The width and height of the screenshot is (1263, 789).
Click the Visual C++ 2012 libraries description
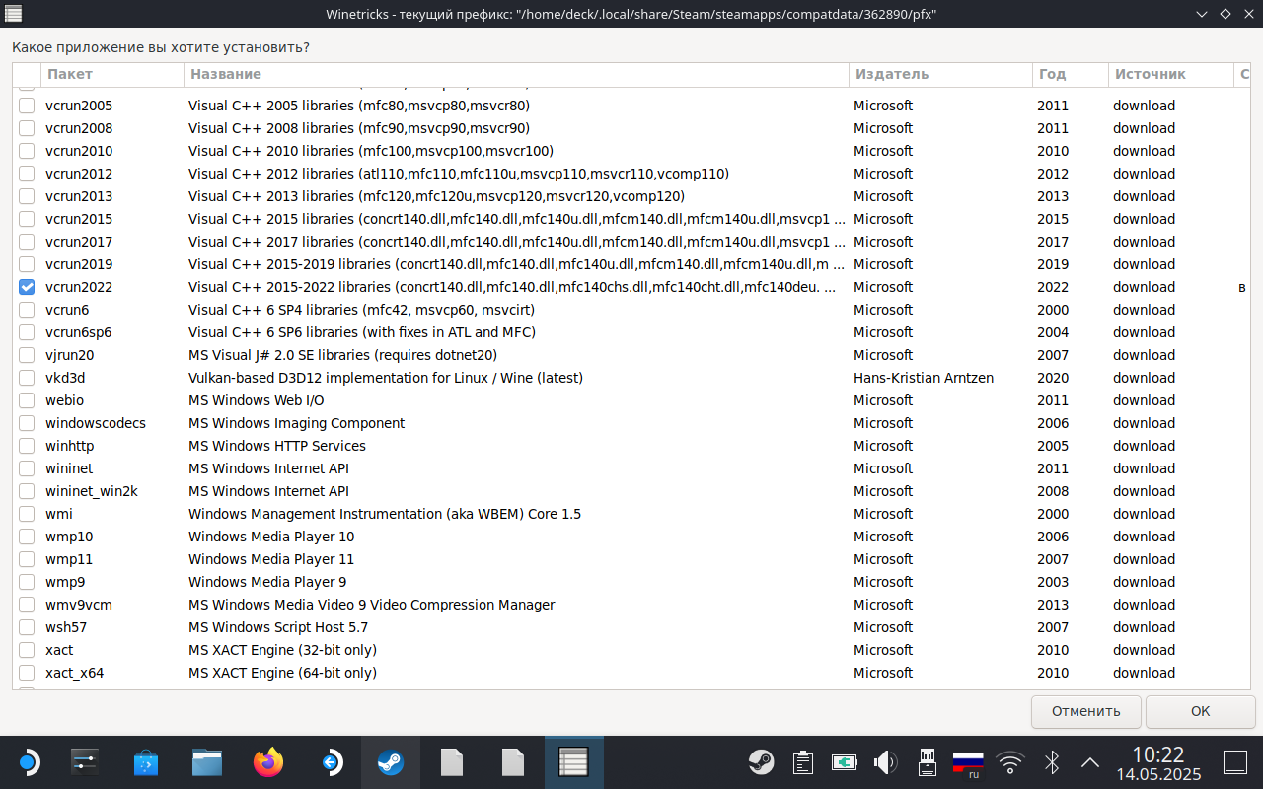pos(459,174)
